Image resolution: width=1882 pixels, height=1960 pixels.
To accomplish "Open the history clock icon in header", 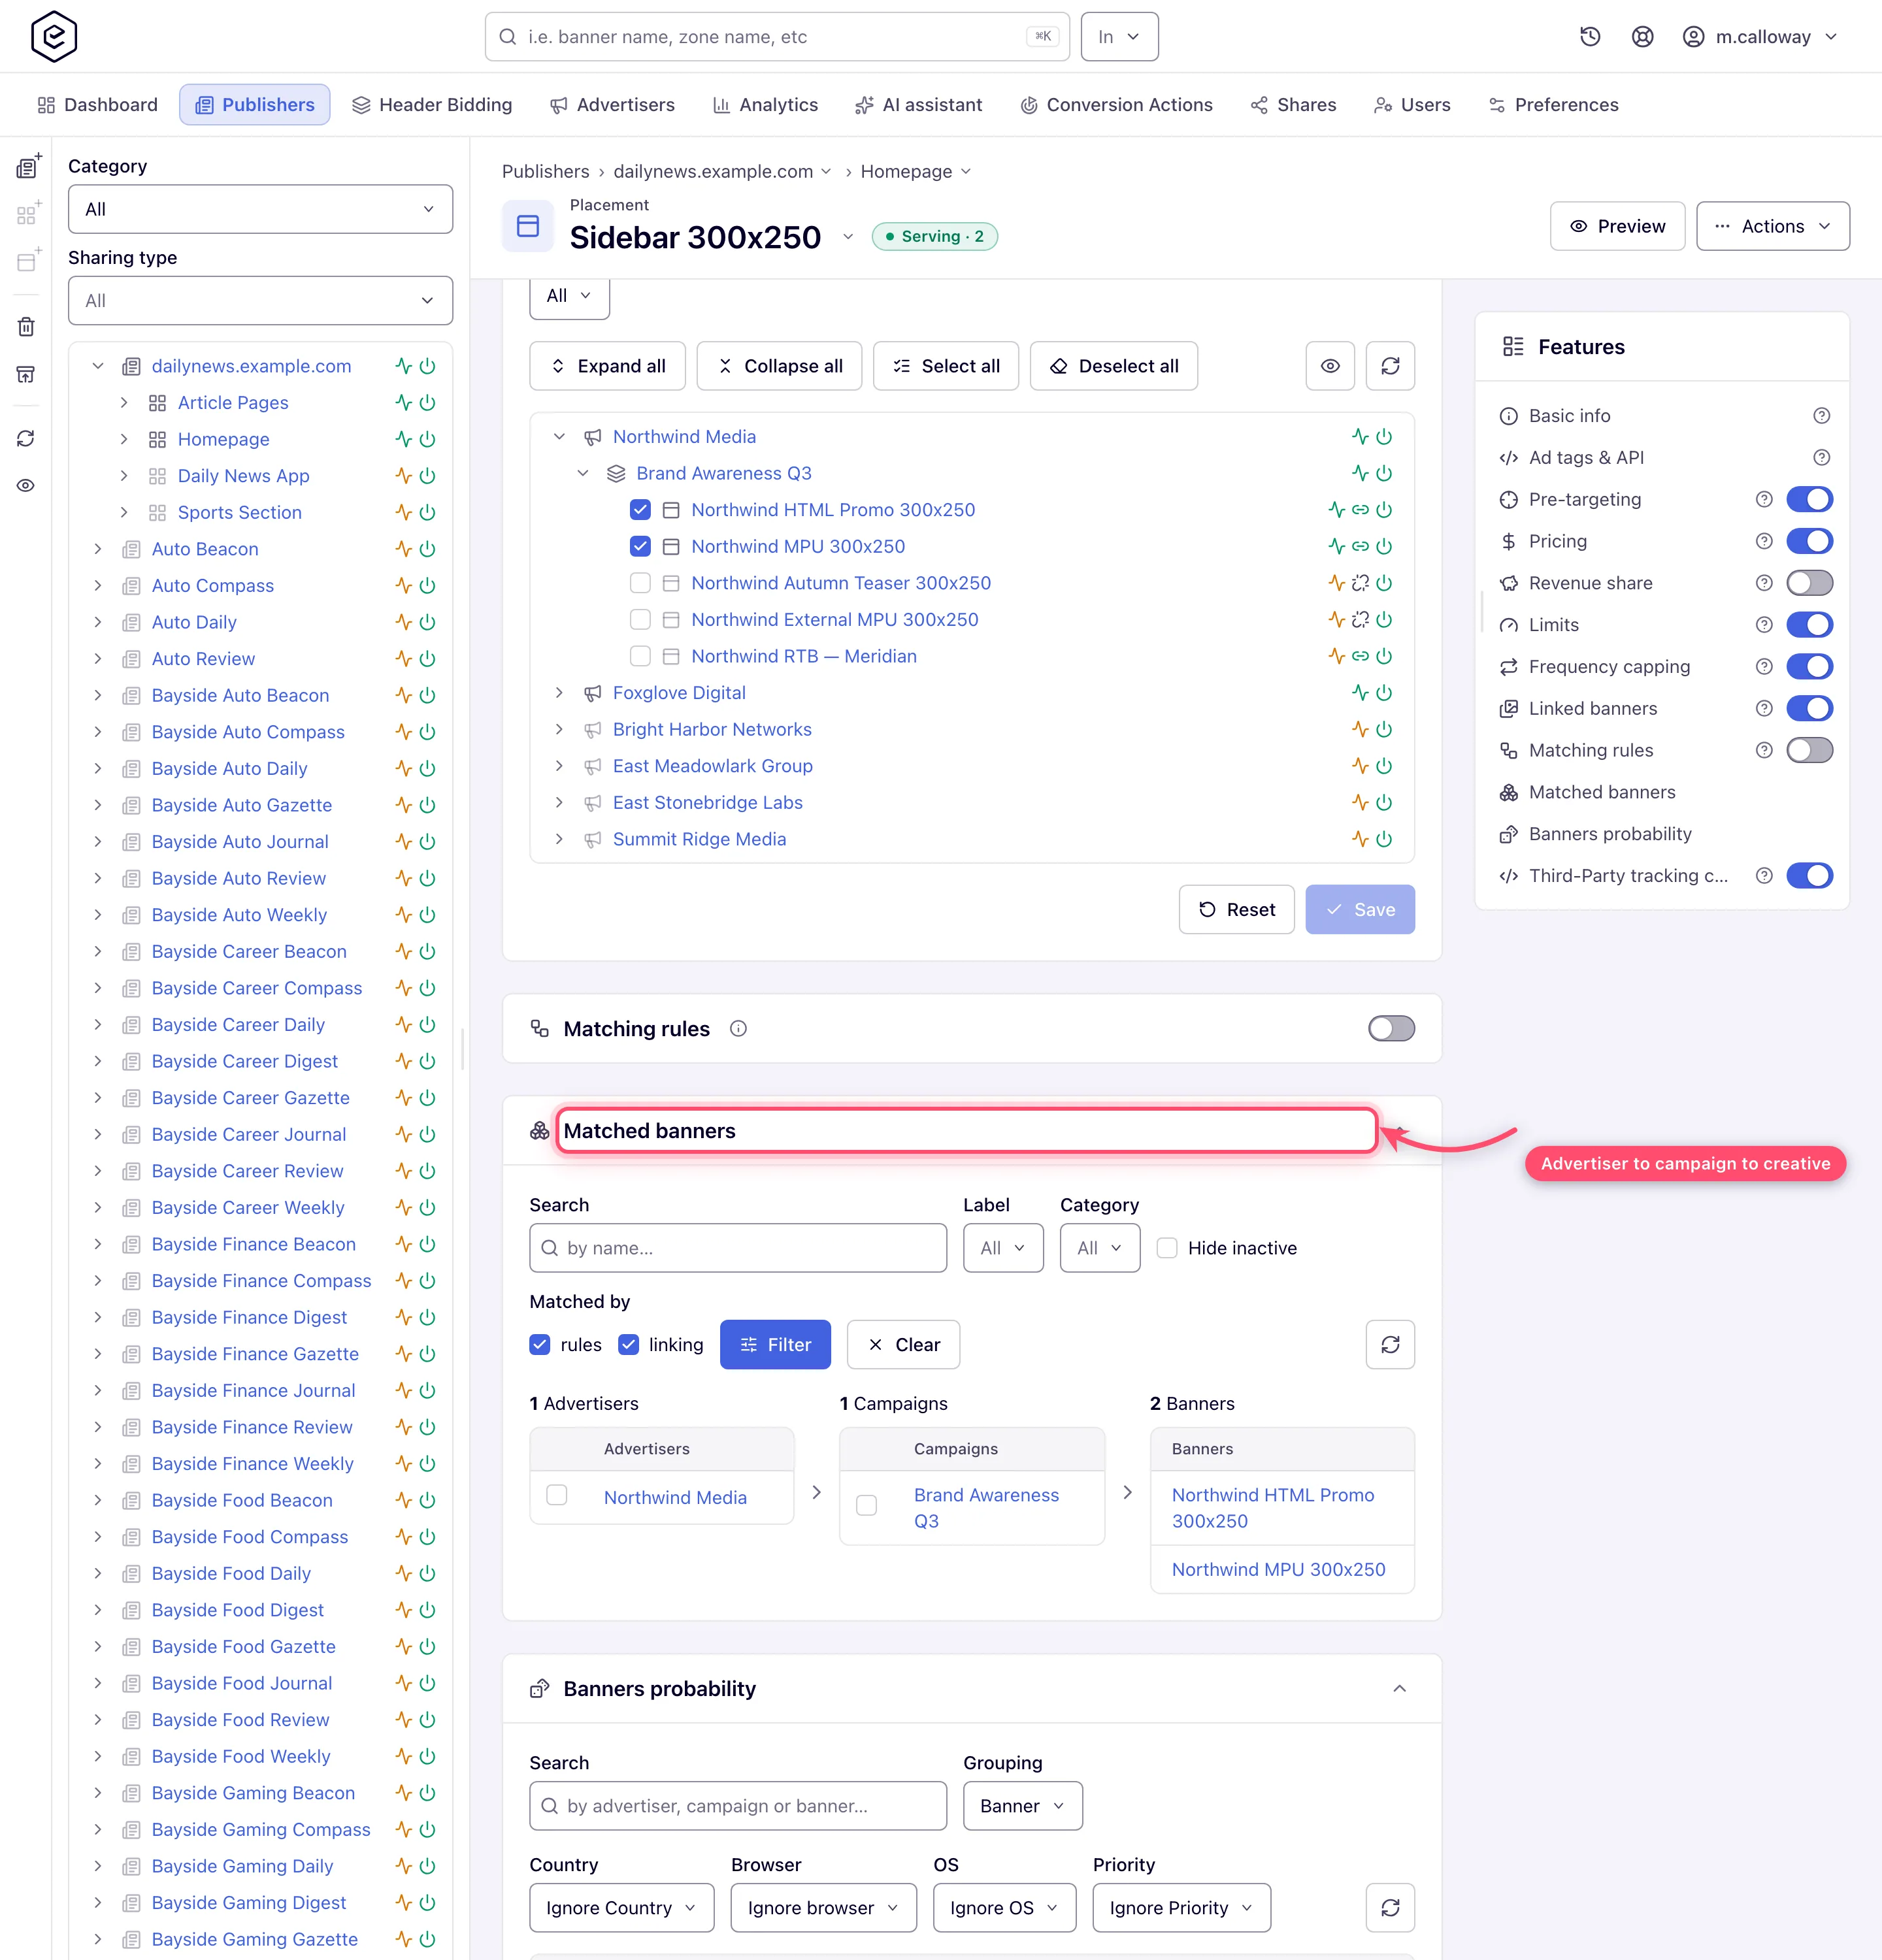I will [x=1590, y=37].
